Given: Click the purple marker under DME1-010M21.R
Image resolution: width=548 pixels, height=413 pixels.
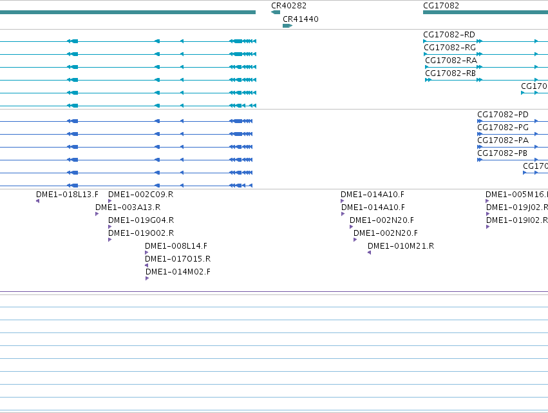Looking at the screenshot, I should click(x=369, y=253).
